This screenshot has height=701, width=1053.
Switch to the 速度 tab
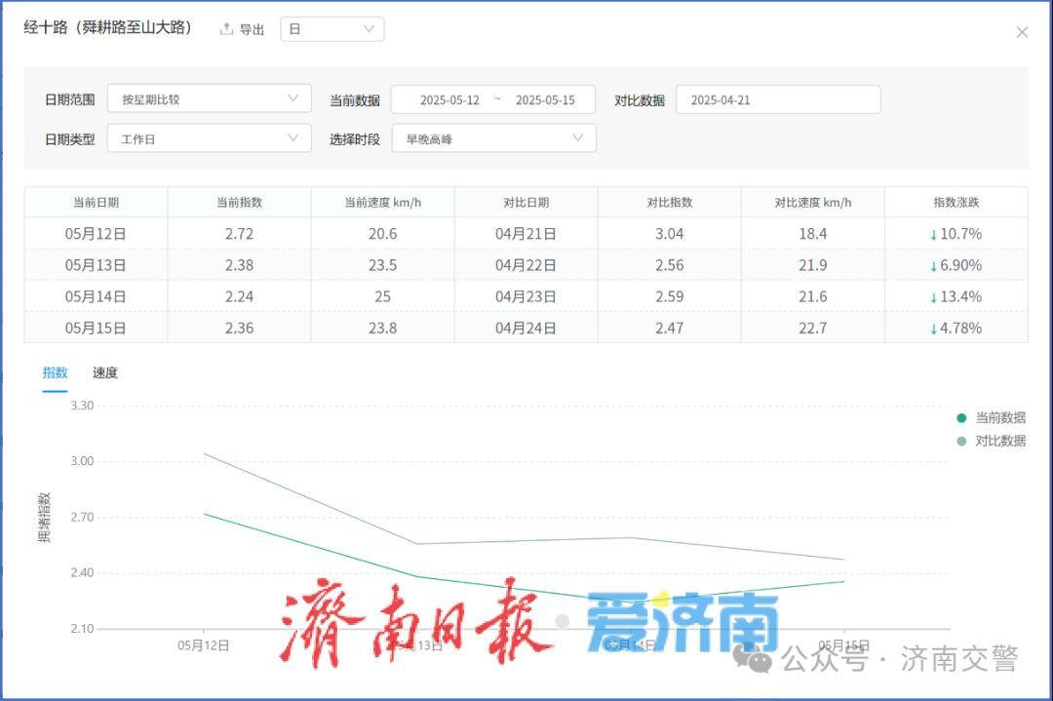pos(104,372)
